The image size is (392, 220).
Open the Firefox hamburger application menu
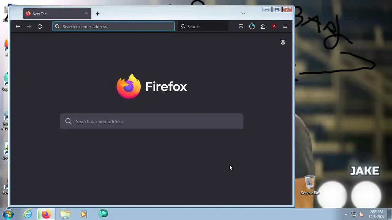(x=285, y=27)
